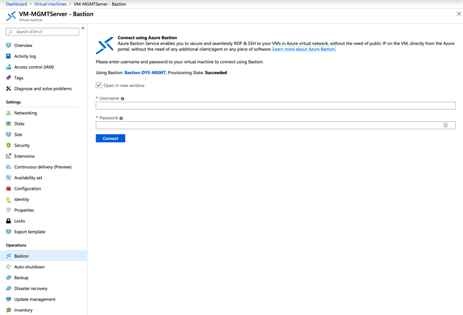Uncheck Open in new window checkbox

pos(99,85)
